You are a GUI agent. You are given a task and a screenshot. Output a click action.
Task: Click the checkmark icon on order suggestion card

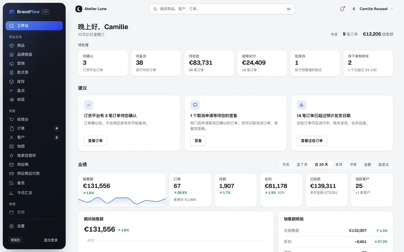89,105
